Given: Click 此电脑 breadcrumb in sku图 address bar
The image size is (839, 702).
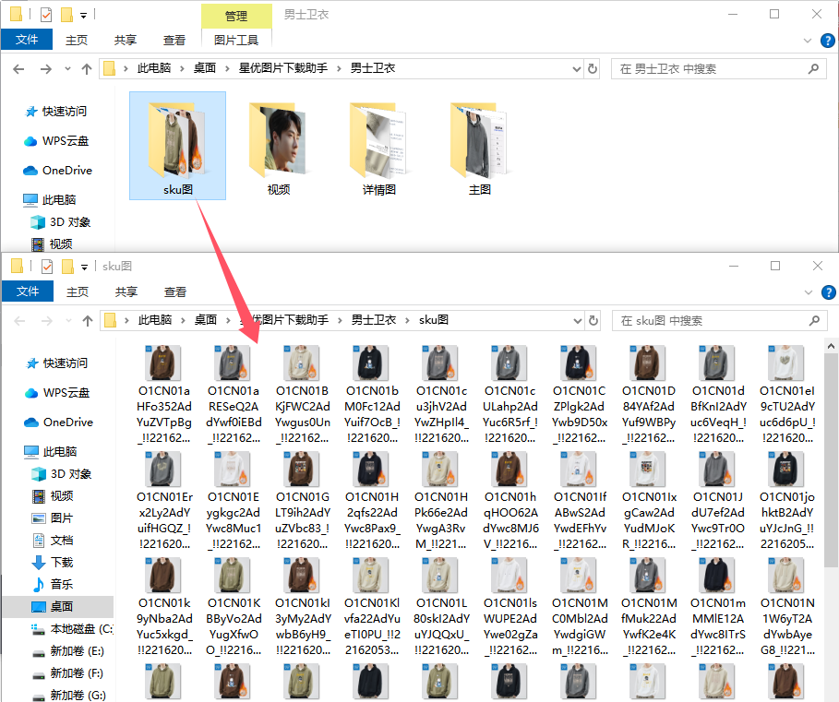Looking at the screenshot, I should pos(155,320).
